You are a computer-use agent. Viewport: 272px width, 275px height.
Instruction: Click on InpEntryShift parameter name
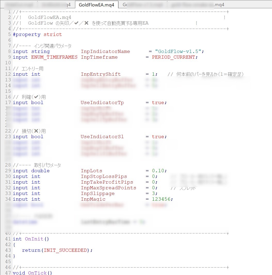(x=101, y=74)
